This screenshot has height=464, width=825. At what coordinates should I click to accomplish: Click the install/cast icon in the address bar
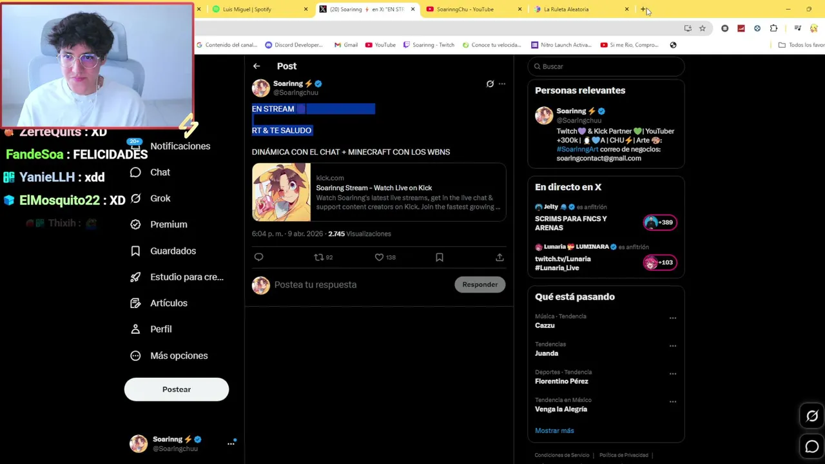688,28
